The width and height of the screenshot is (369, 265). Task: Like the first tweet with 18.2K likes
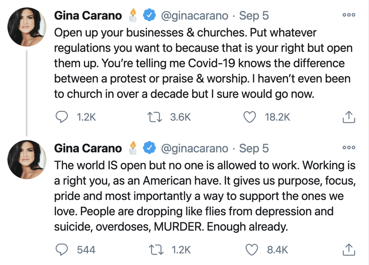249,117
